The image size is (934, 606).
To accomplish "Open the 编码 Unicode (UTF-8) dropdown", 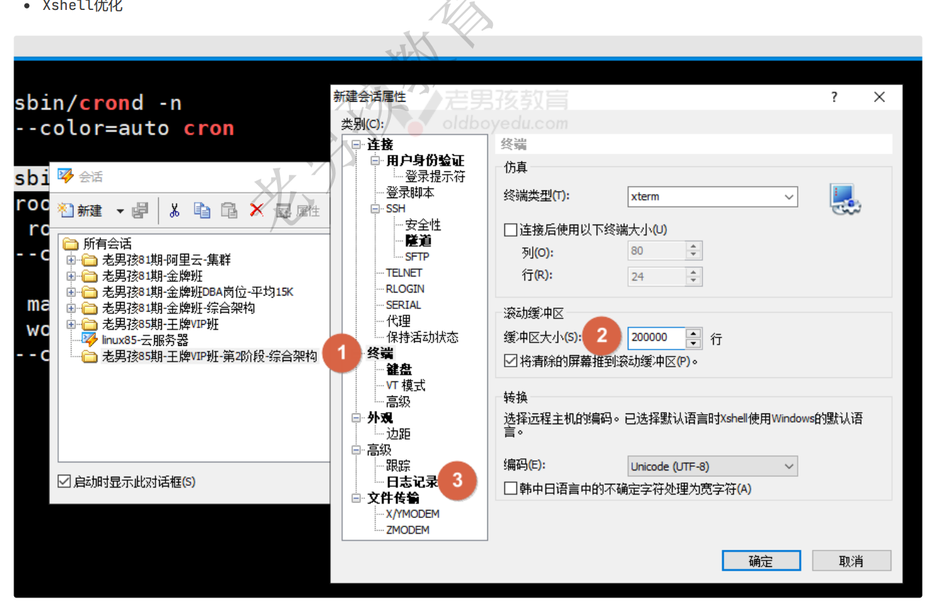I will 788,466.
